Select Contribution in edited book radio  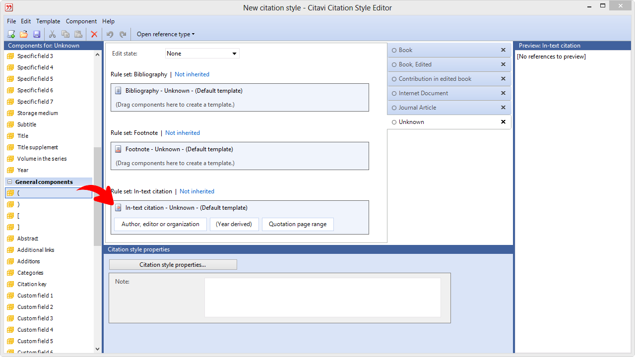(394, 79)
